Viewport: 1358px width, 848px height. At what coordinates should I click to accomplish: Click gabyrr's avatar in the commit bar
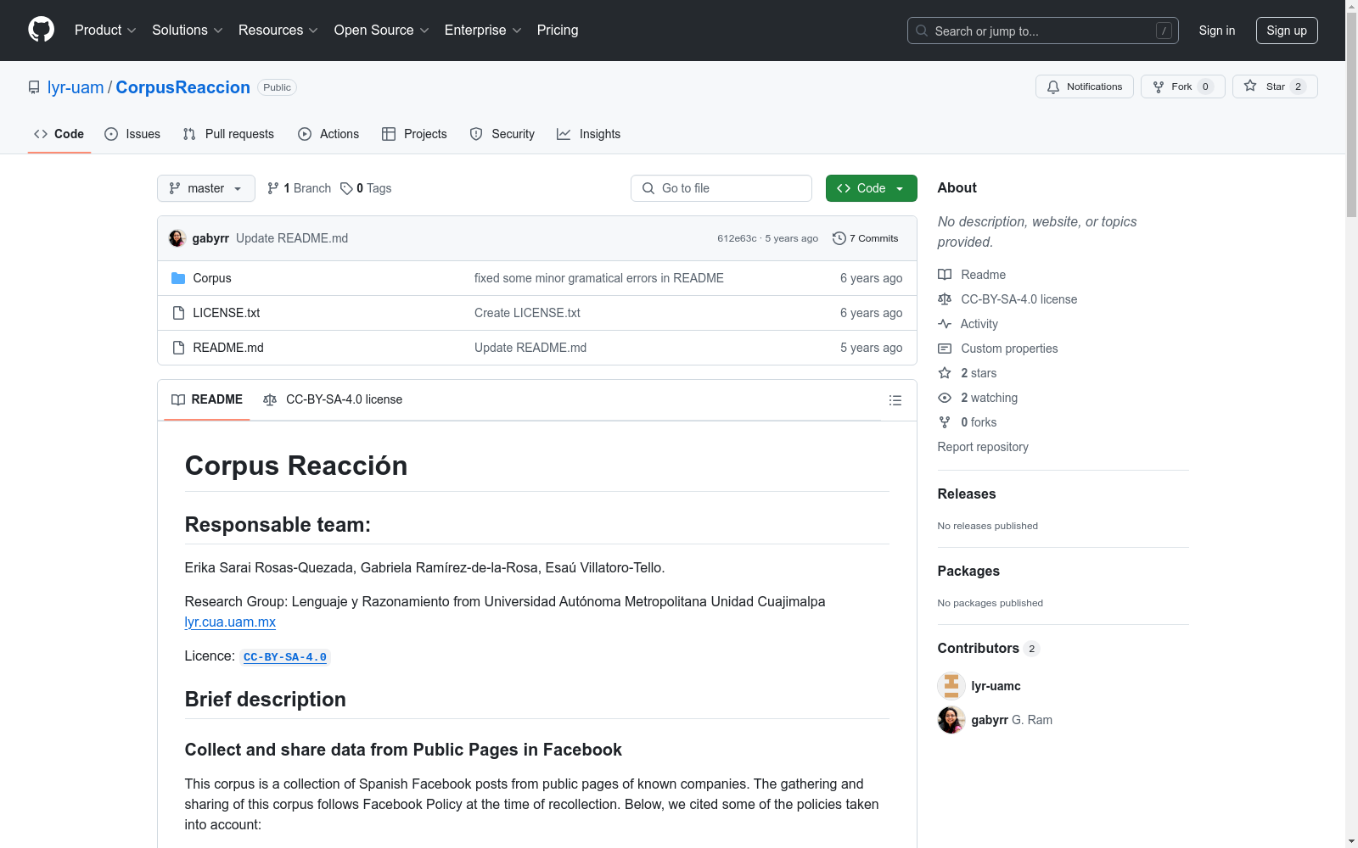[177, 238]
